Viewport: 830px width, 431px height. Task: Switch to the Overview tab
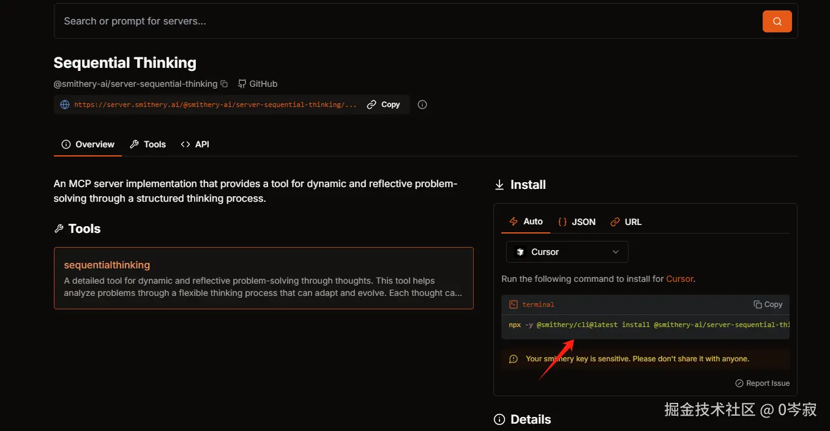tap(88, 144)
